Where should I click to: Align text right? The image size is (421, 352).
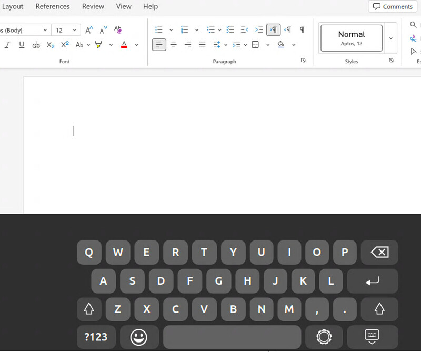(188, 45)
